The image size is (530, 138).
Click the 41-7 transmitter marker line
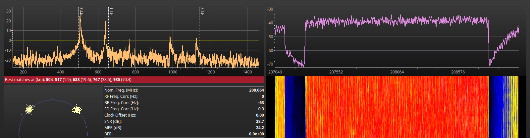(x=199, y=38)
